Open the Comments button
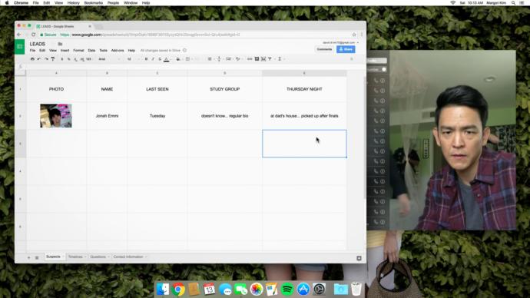The image size is (530, 298). 324,49
